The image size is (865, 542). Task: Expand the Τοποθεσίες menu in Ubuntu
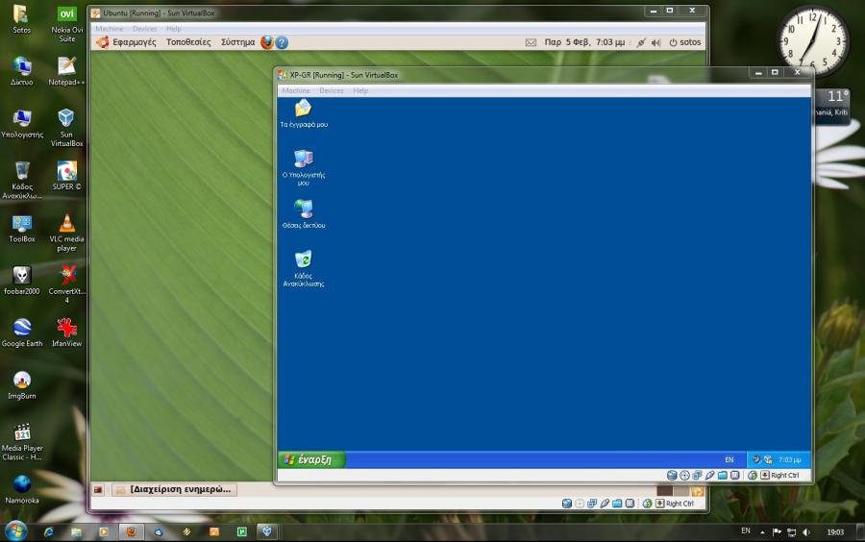click(188, 42)
